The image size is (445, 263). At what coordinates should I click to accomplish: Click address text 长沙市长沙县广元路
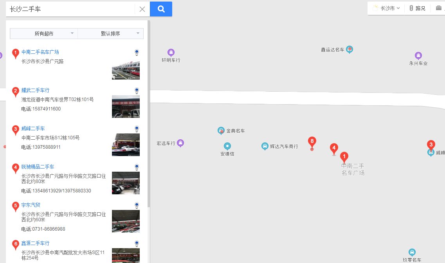tap(43, 61)
